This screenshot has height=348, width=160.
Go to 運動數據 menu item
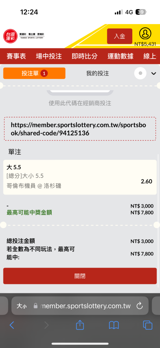click(120, 56)
